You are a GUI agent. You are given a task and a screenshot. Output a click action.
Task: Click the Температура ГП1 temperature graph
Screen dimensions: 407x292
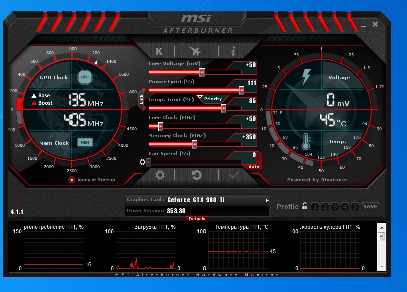coord(238,250)
